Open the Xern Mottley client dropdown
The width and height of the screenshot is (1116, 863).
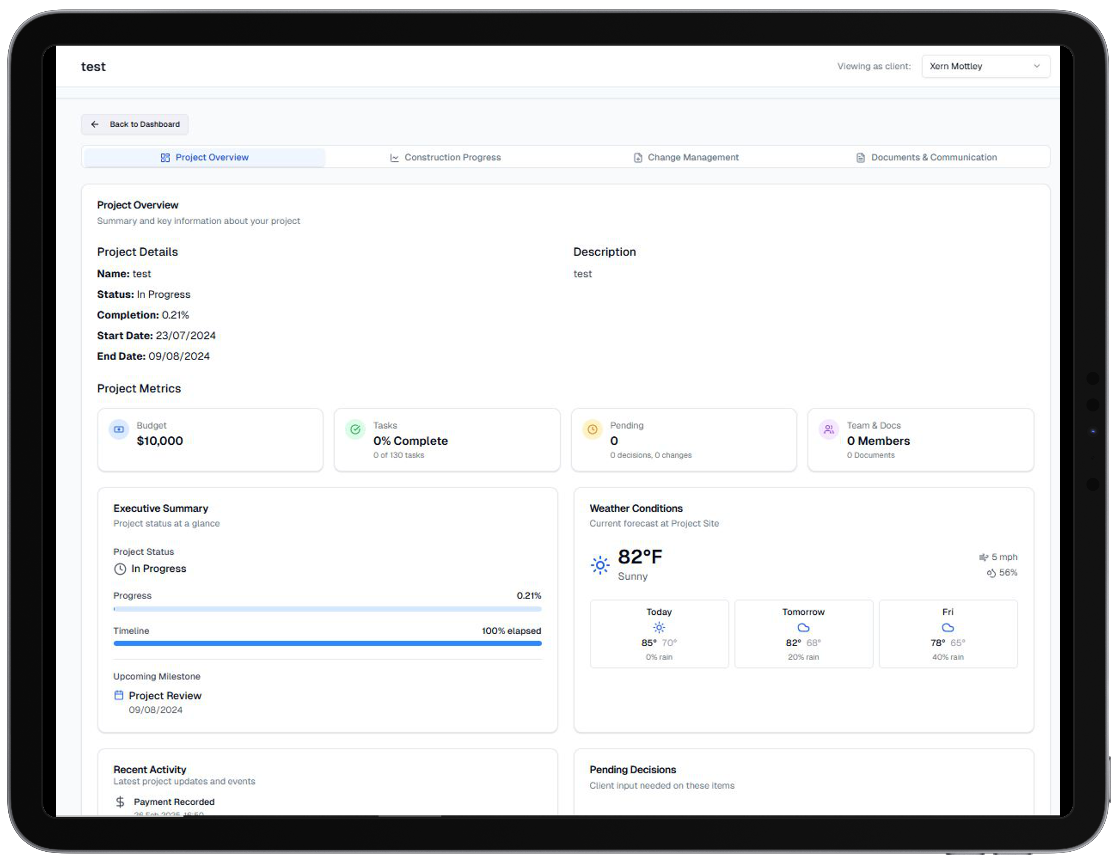click(x=985, y=66)
